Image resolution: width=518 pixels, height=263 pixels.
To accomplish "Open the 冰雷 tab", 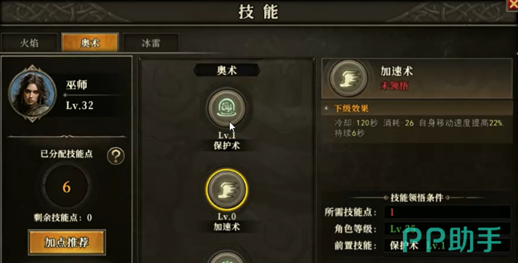I will 151,43.
